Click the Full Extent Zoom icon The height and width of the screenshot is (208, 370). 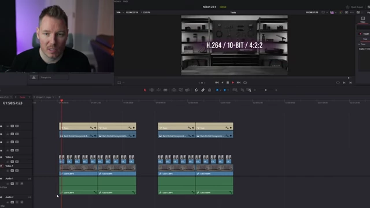(x=235, y=90)
